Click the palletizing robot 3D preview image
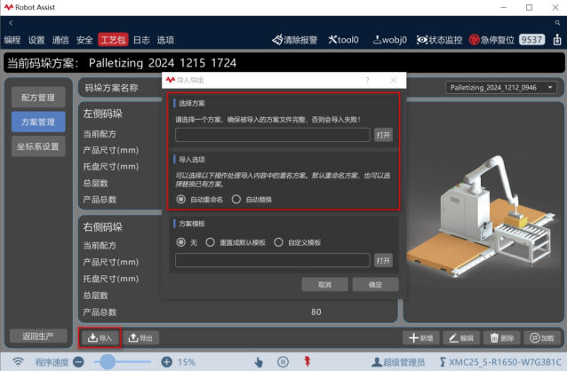The width and height of the screenshot is (567, 371). [483, 217]
